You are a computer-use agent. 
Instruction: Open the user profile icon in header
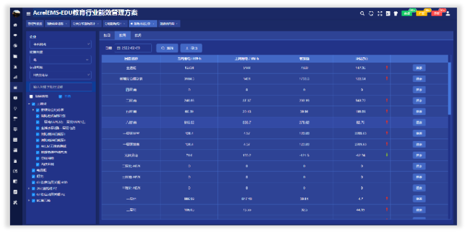(x=448, y=14)
